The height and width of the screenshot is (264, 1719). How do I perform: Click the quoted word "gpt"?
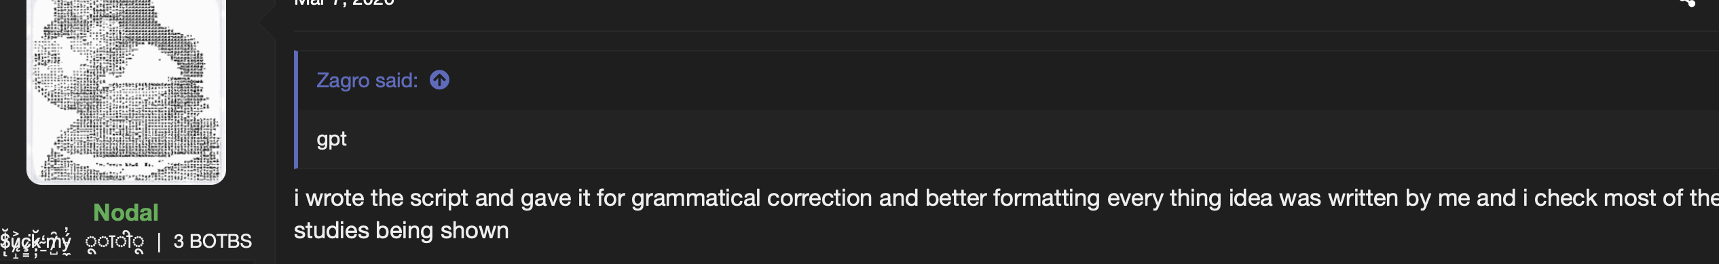pos(331,139)
